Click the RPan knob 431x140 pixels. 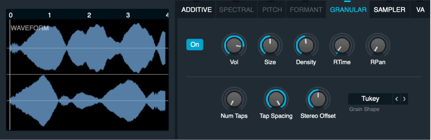point(378,46)
